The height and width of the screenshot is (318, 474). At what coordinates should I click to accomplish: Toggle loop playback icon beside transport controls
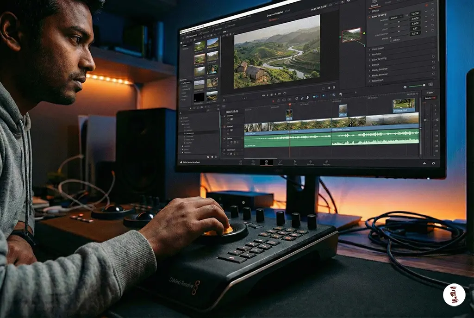point(285,94)
